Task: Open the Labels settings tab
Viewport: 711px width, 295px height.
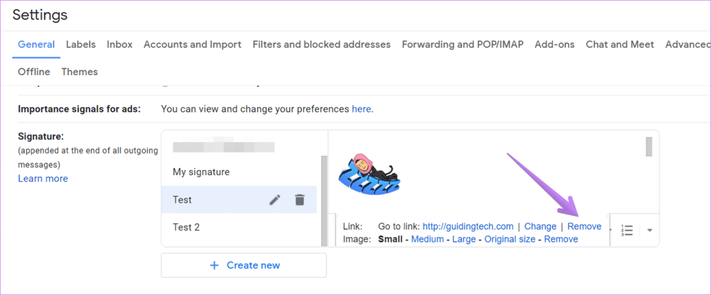Action: (81, 44)
